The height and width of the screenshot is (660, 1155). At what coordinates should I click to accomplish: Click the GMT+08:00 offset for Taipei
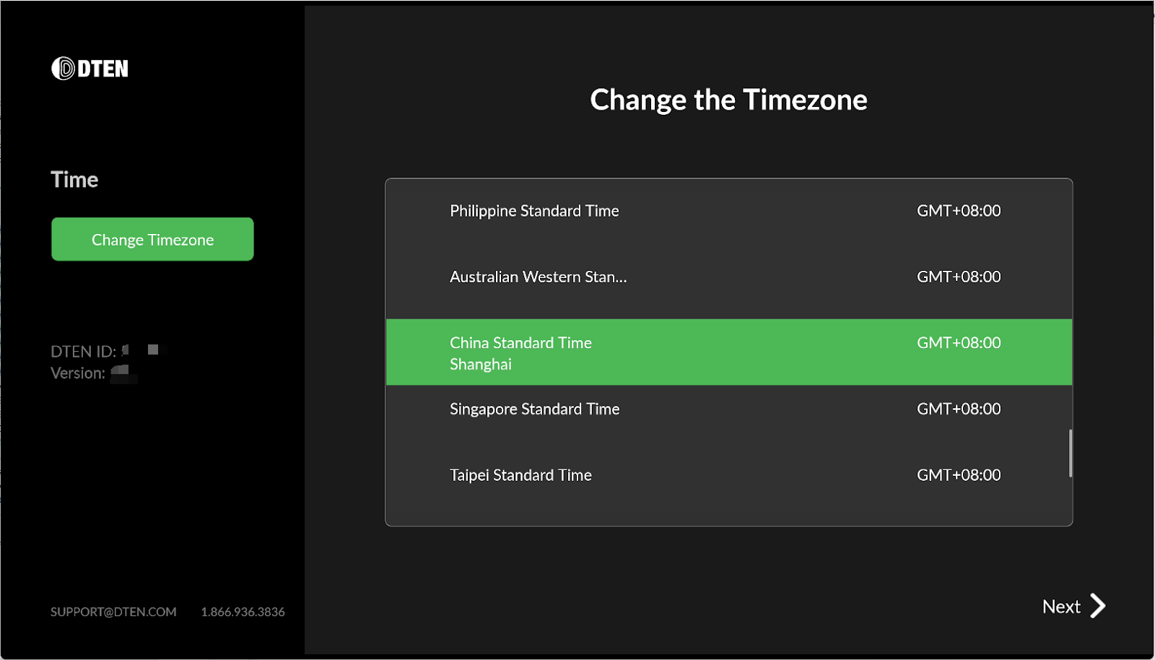959,475
